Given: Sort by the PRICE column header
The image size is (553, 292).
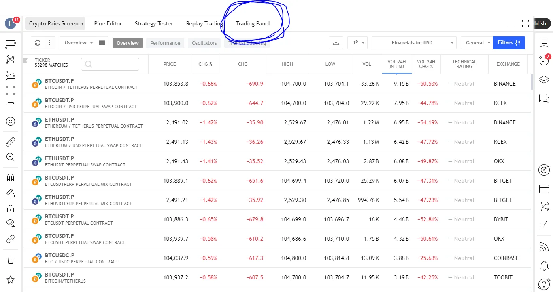Looking at the screenshot, I should click(x=170, y=64).
